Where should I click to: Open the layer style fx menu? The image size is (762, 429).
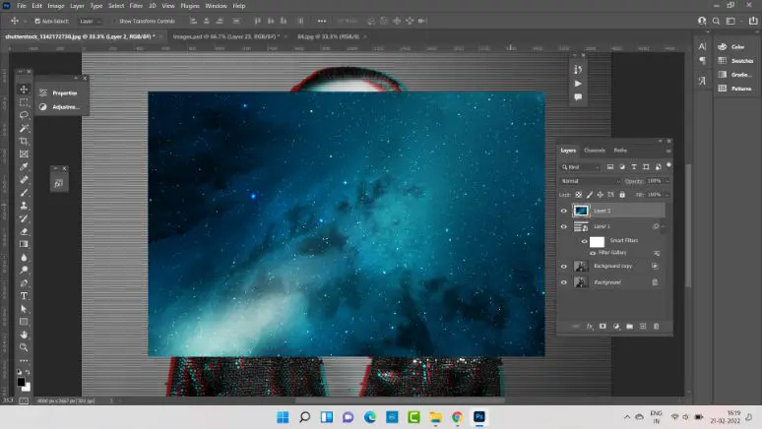590,325
